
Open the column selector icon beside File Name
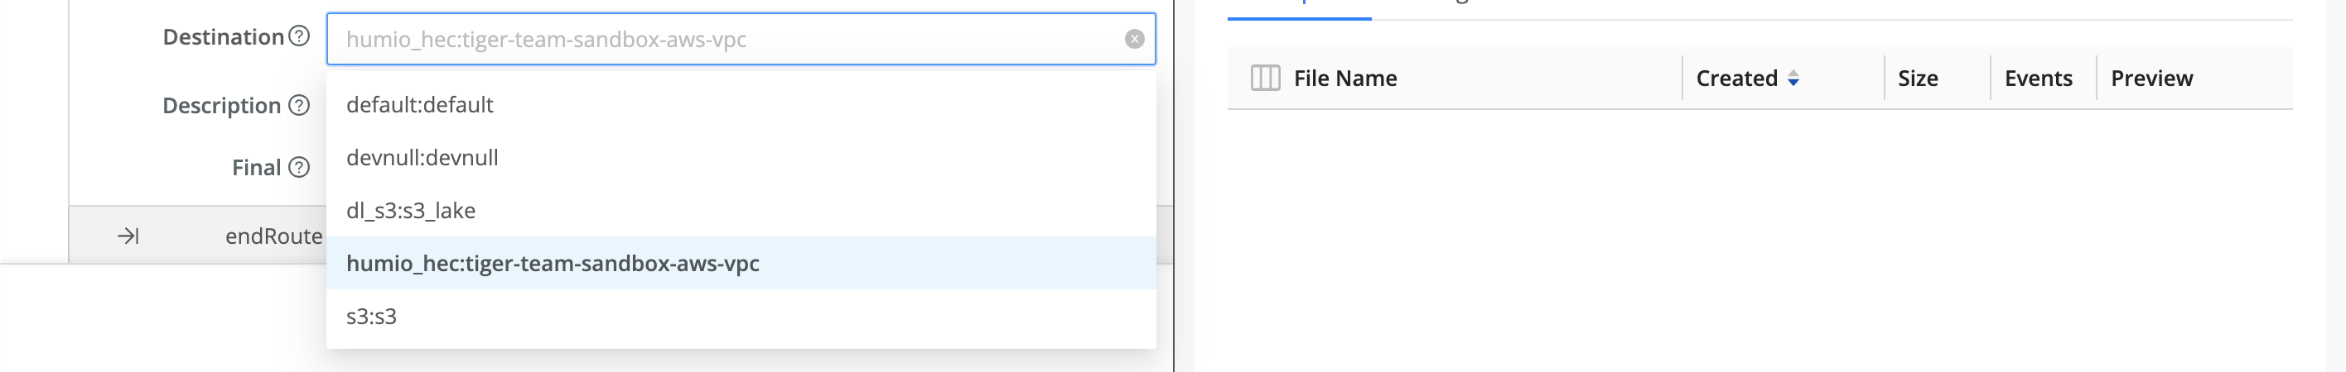pyautogui.click(x=1265, y=79)
